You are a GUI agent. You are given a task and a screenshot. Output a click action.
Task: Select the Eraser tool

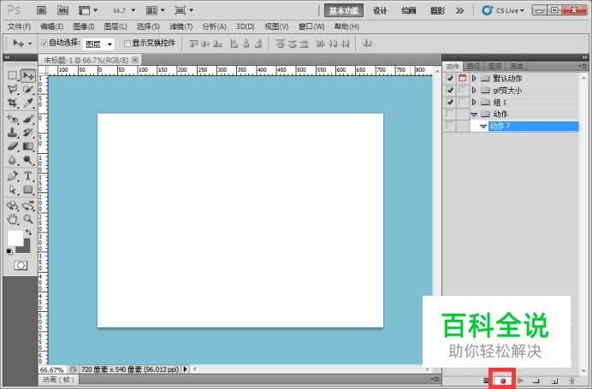tap(13, 146)
